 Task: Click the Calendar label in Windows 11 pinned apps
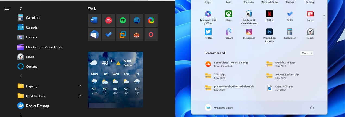pyautogui.click(x=249, y=2)
